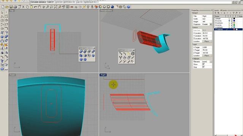
Task: Click Place button for target Location
Action: click(207, 56)
